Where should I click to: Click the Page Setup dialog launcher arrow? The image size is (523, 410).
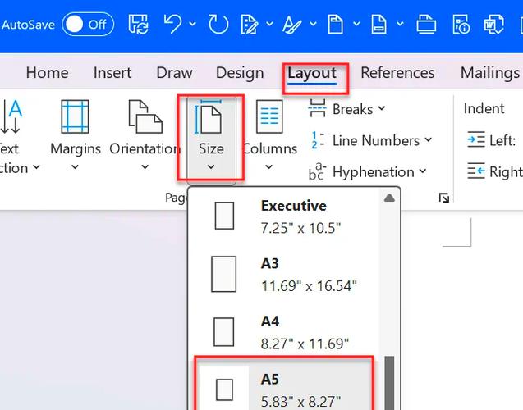444,198
